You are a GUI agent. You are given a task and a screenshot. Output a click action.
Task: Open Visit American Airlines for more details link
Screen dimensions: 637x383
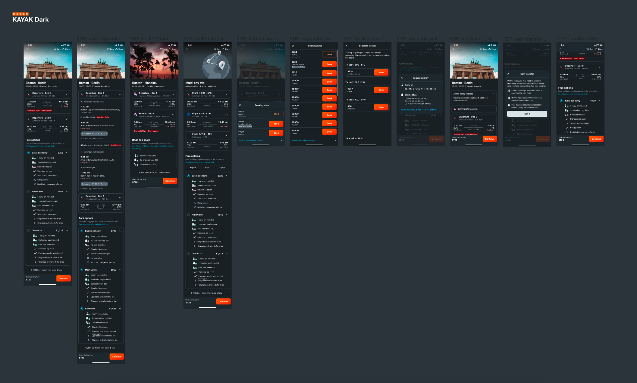point(418,110)
